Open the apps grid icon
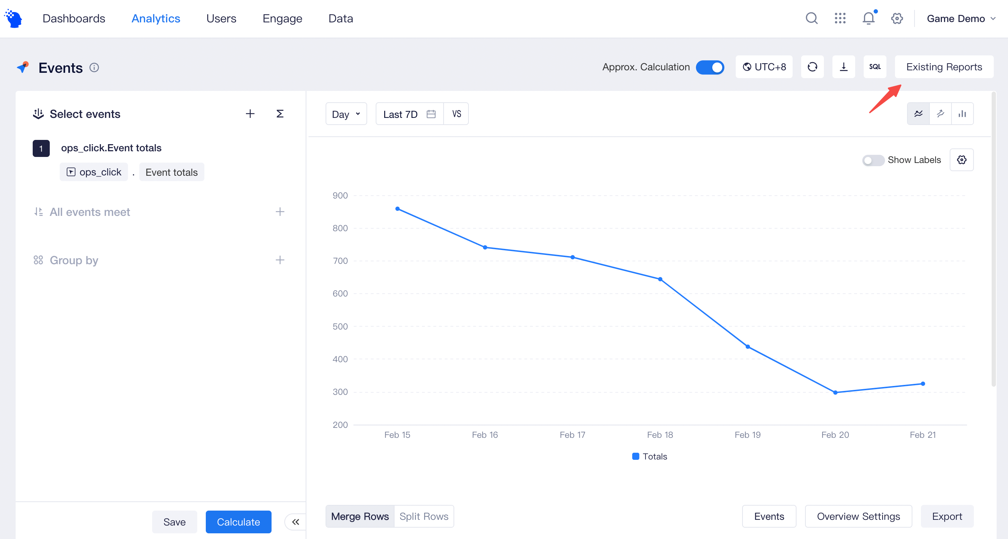Image resolution: width=1008 pixels, height=539 pixels. [840, 18]
